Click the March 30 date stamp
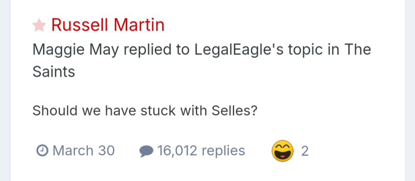 click(83, 150)
